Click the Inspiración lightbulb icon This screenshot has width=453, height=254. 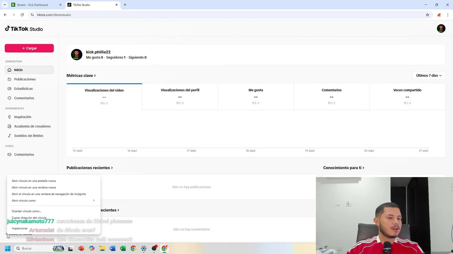(10, 117)
